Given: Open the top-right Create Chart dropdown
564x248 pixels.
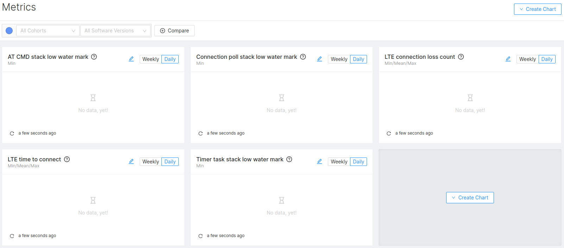Looking at the screenshot, I should [x=537, y=9].
